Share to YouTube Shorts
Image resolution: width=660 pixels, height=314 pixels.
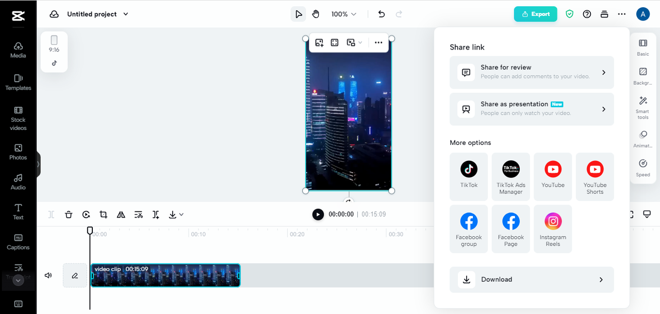[595, 176]
